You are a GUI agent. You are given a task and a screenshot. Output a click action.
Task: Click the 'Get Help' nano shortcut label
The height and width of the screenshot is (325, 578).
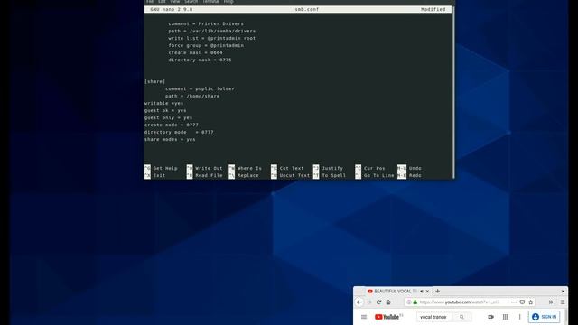(165, 168)
